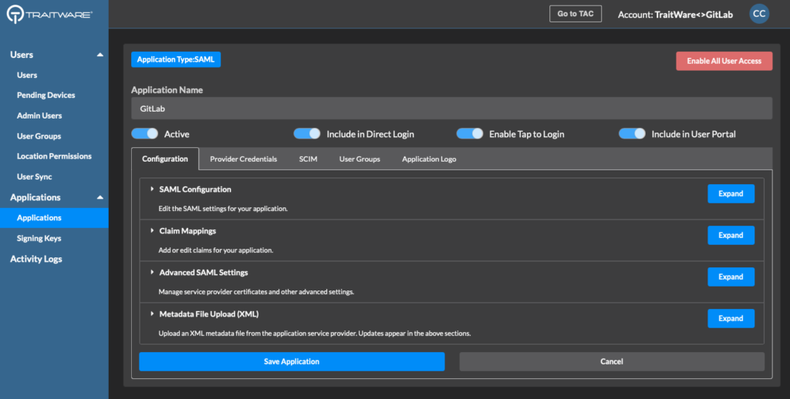Click Enable All User Access button
This screenshot has width=790, height=399.
(x=724, y=61)
